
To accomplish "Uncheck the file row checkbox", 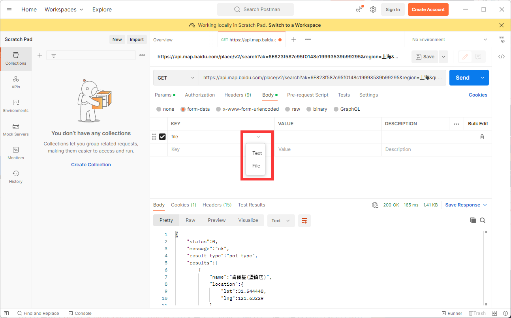I will (x=162, y=137).
